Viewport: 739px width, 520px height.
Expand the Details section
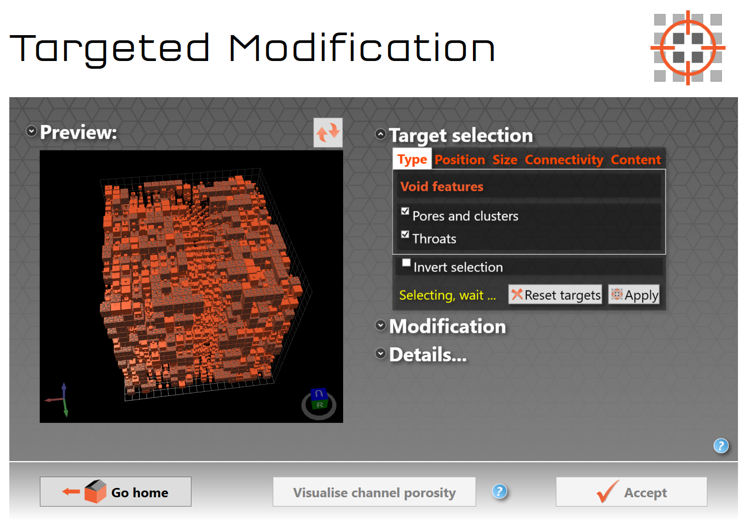click(380, 354)
